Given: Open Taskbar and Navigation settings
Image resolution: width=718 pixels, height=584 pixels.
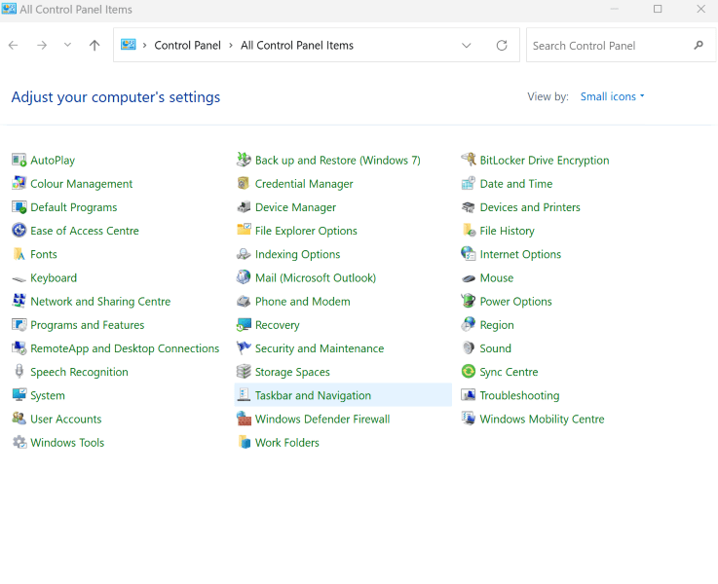Looking at the screenshot, I should (x=312, y=395).
